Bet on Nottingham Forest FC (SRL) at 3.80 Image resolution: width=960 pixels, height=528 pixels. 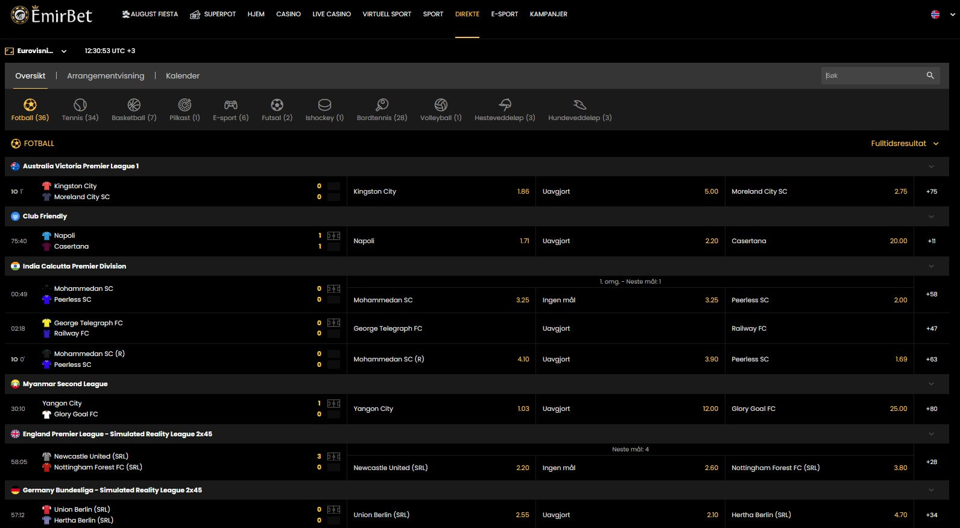pyautogui.click(x=819, y=468)
